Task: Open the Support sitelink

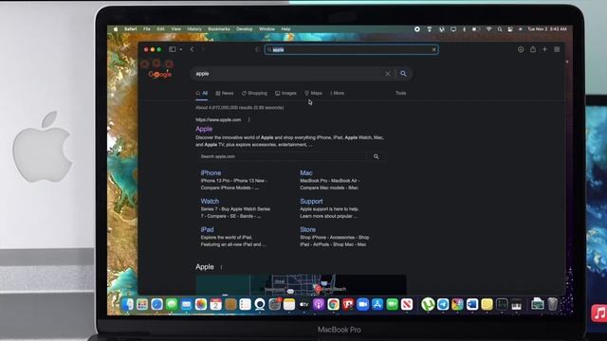Action: [x=311, y=201]
